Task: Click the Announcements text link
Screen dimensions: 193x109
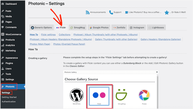Action: click(98, 12)
